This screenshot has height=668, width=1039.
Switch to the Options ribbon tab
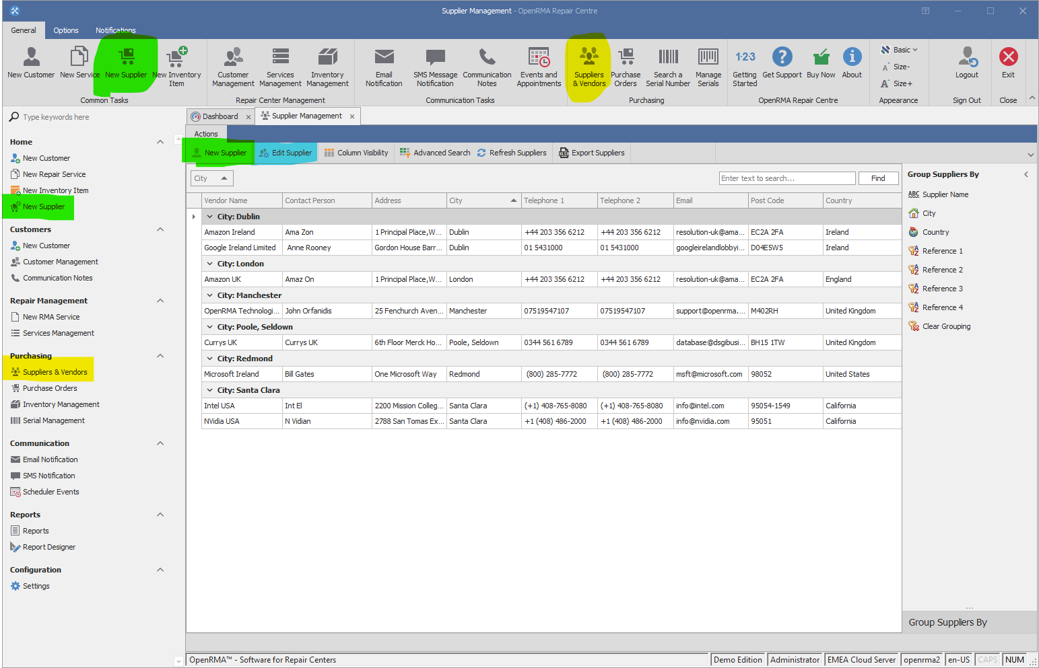66,30
